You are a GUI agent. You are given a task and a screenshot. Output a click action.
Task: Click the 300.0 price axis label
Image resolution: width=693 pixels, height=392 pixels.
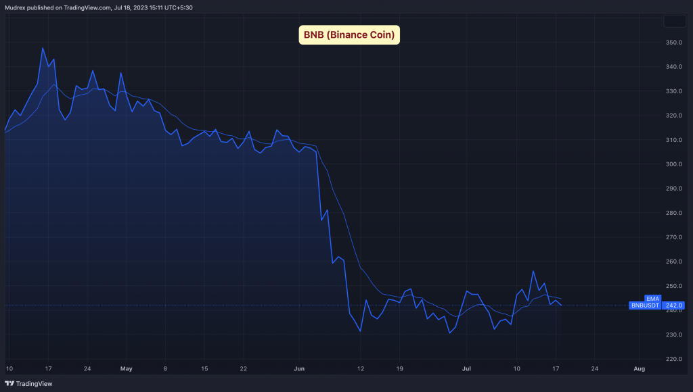pos(674,164)
